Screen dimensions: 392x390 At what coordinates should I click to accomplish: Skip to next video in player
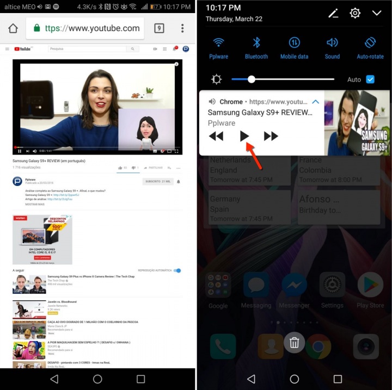click(x=28, y=151)
